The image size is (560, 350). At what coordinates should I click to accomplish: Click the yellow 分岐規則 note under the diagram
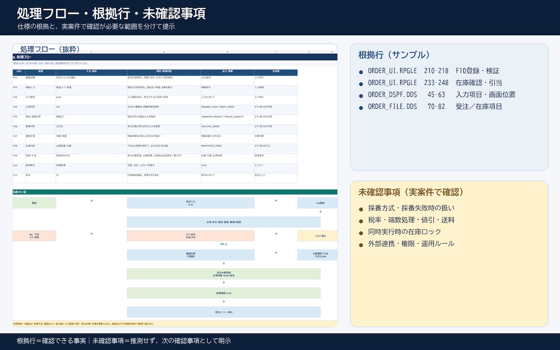[175, 323]
